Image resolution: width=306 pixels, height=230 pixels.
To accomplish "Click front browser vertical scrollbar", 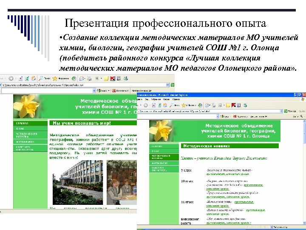I will (x=304, y=172).
